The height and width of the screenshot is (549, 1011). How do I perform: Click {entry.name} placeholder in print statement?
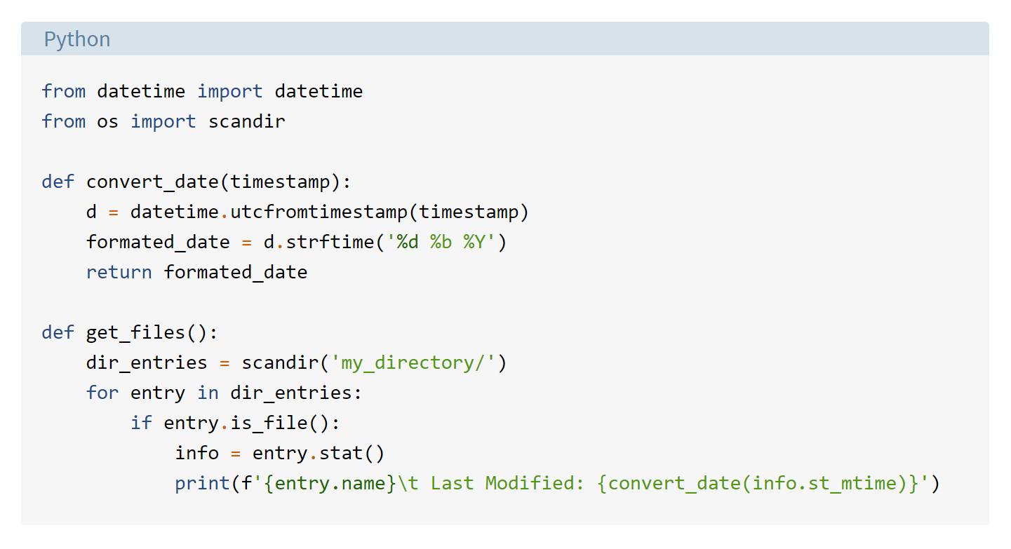click(x=330, y=483)
